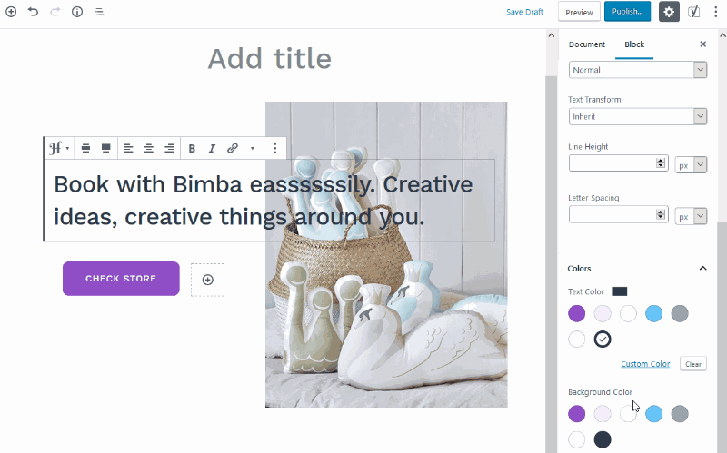Viewport: 727px width, 453px height.
Task: Align heading text center
Action: [x=149, y=148]
